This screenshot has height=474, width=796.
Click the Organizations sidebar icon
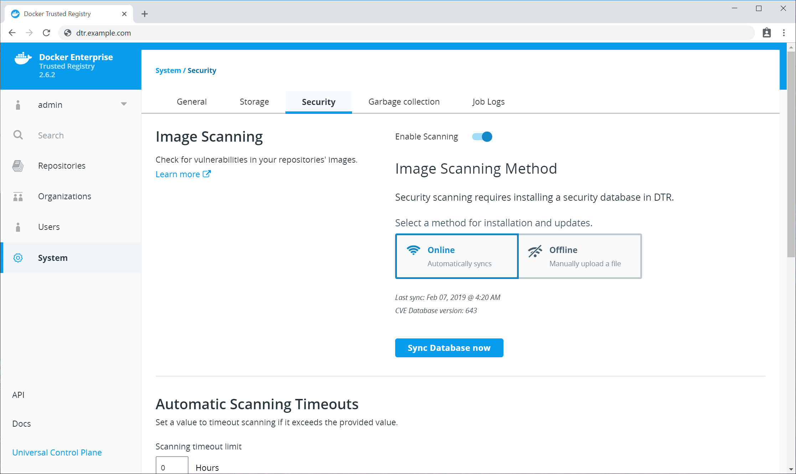click(18, 196)
